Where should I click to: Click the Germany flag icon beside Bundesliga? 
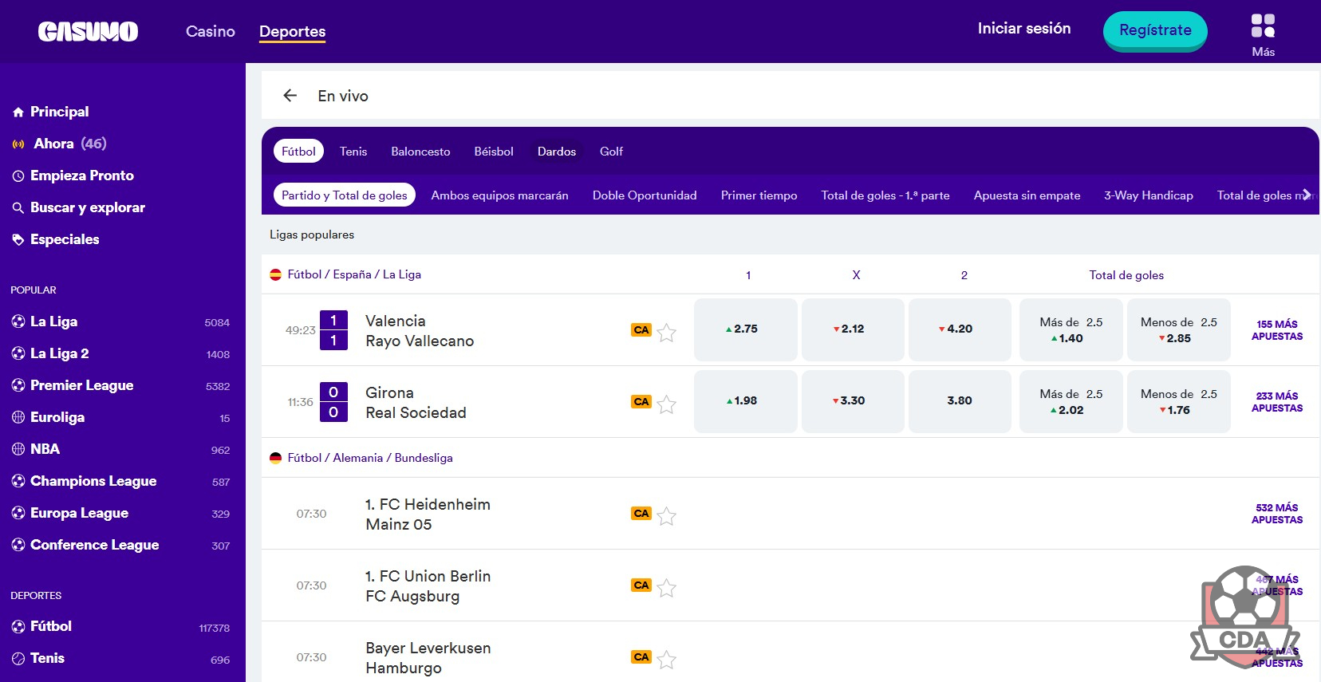click(x=275, y=458)
